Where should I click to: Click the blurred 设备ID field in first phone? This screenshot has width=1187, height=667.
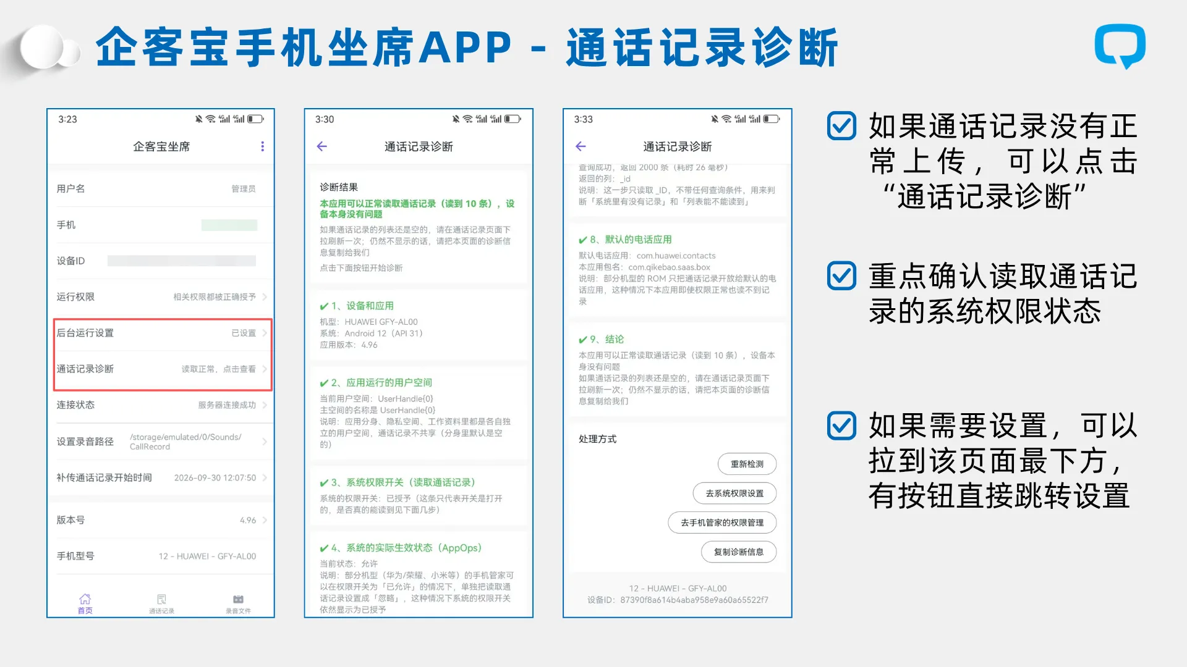coord(182,261)
